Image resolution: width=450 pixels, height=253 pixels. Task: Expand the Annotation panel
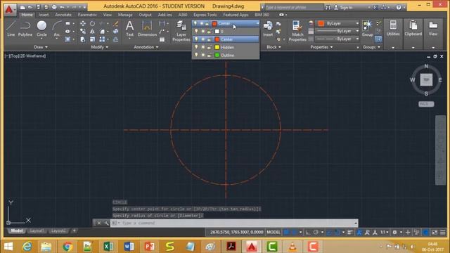tap(146, 47)
